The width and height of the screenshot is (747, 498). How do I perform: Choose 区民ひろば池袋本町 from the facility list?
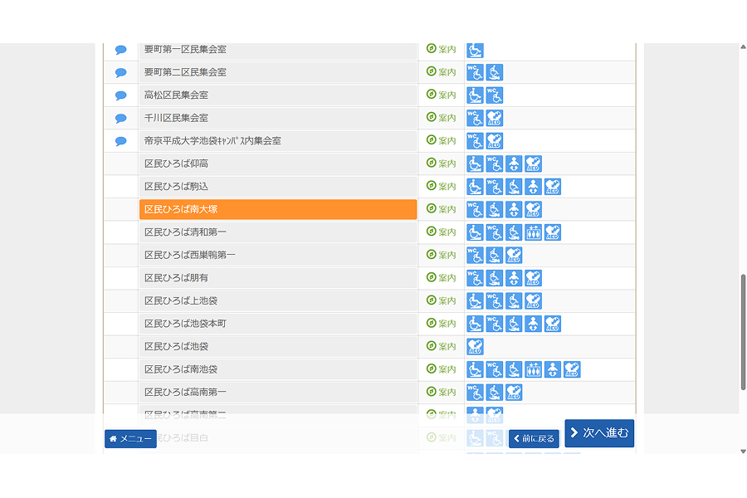click(278, 324)
